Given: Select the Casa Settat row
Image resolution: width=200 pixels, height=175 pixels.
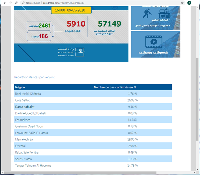Looking at the screenshot, I should click(x=93, y=100).
